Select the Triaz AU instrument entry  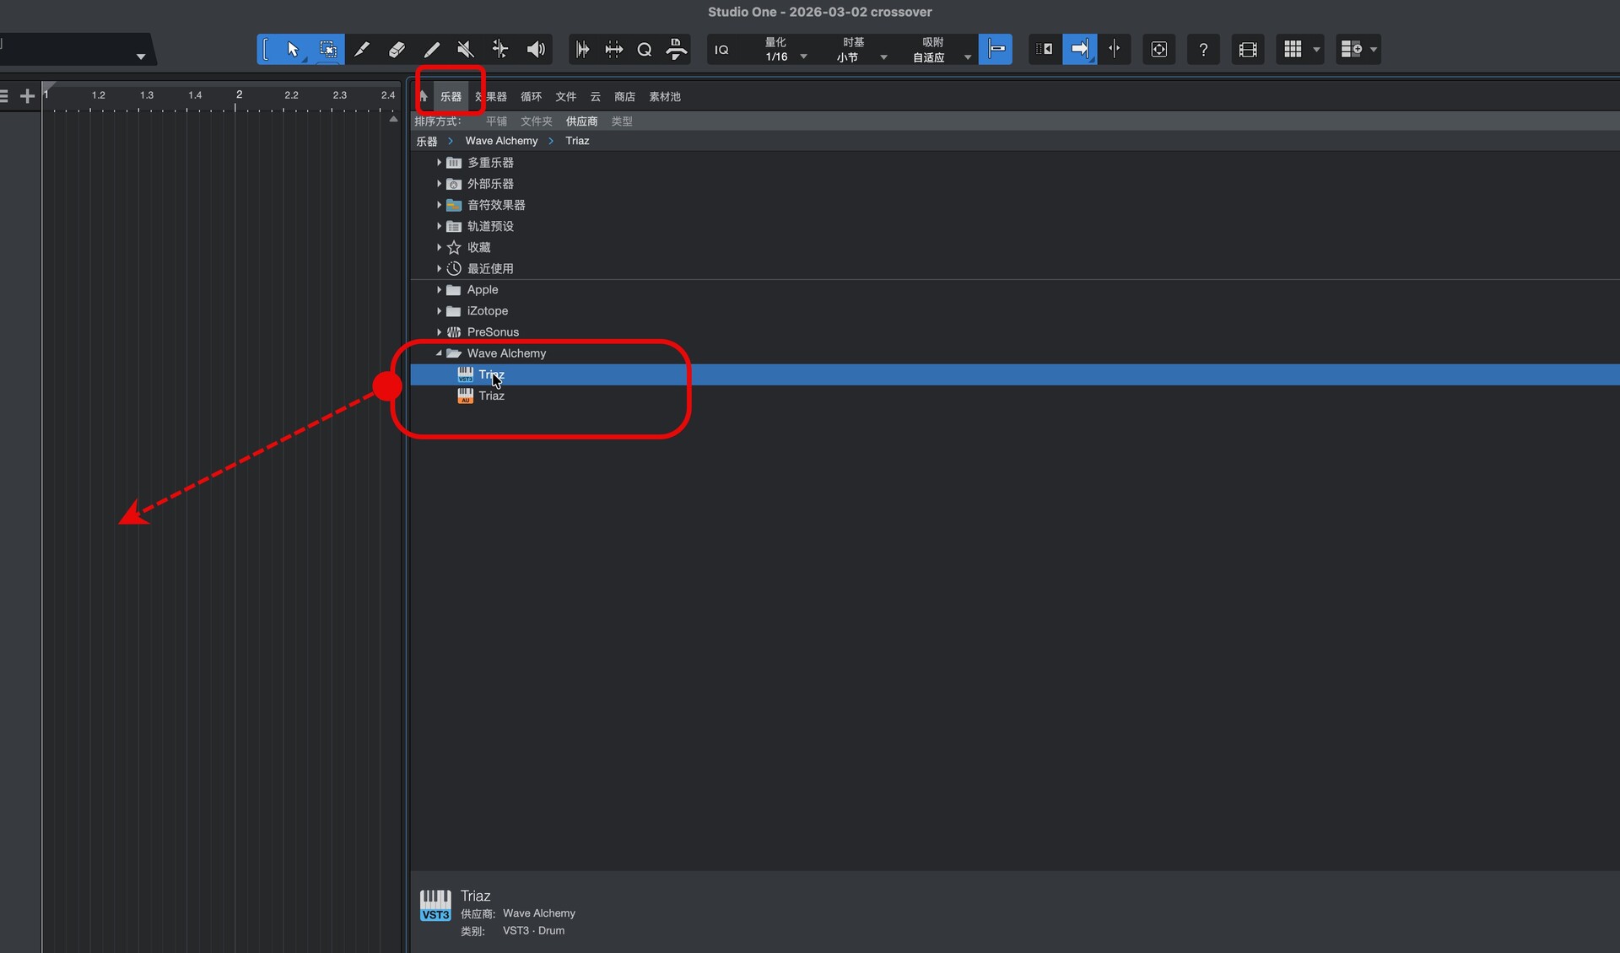coord(491,396)
